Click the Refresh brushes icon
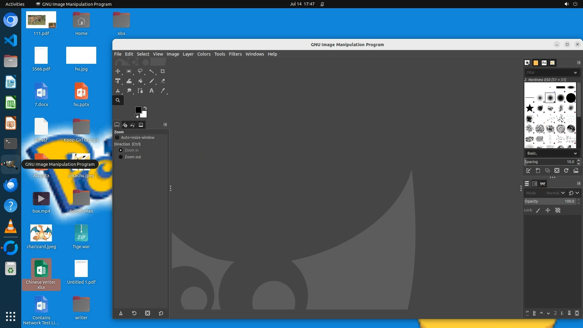583x328 pixels. pyautogui.click(x=566, y=171)
